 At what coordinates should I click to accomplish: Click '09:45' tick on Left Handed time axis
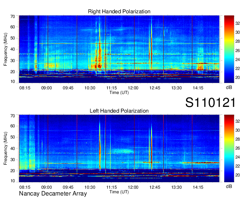click(68, 187)
